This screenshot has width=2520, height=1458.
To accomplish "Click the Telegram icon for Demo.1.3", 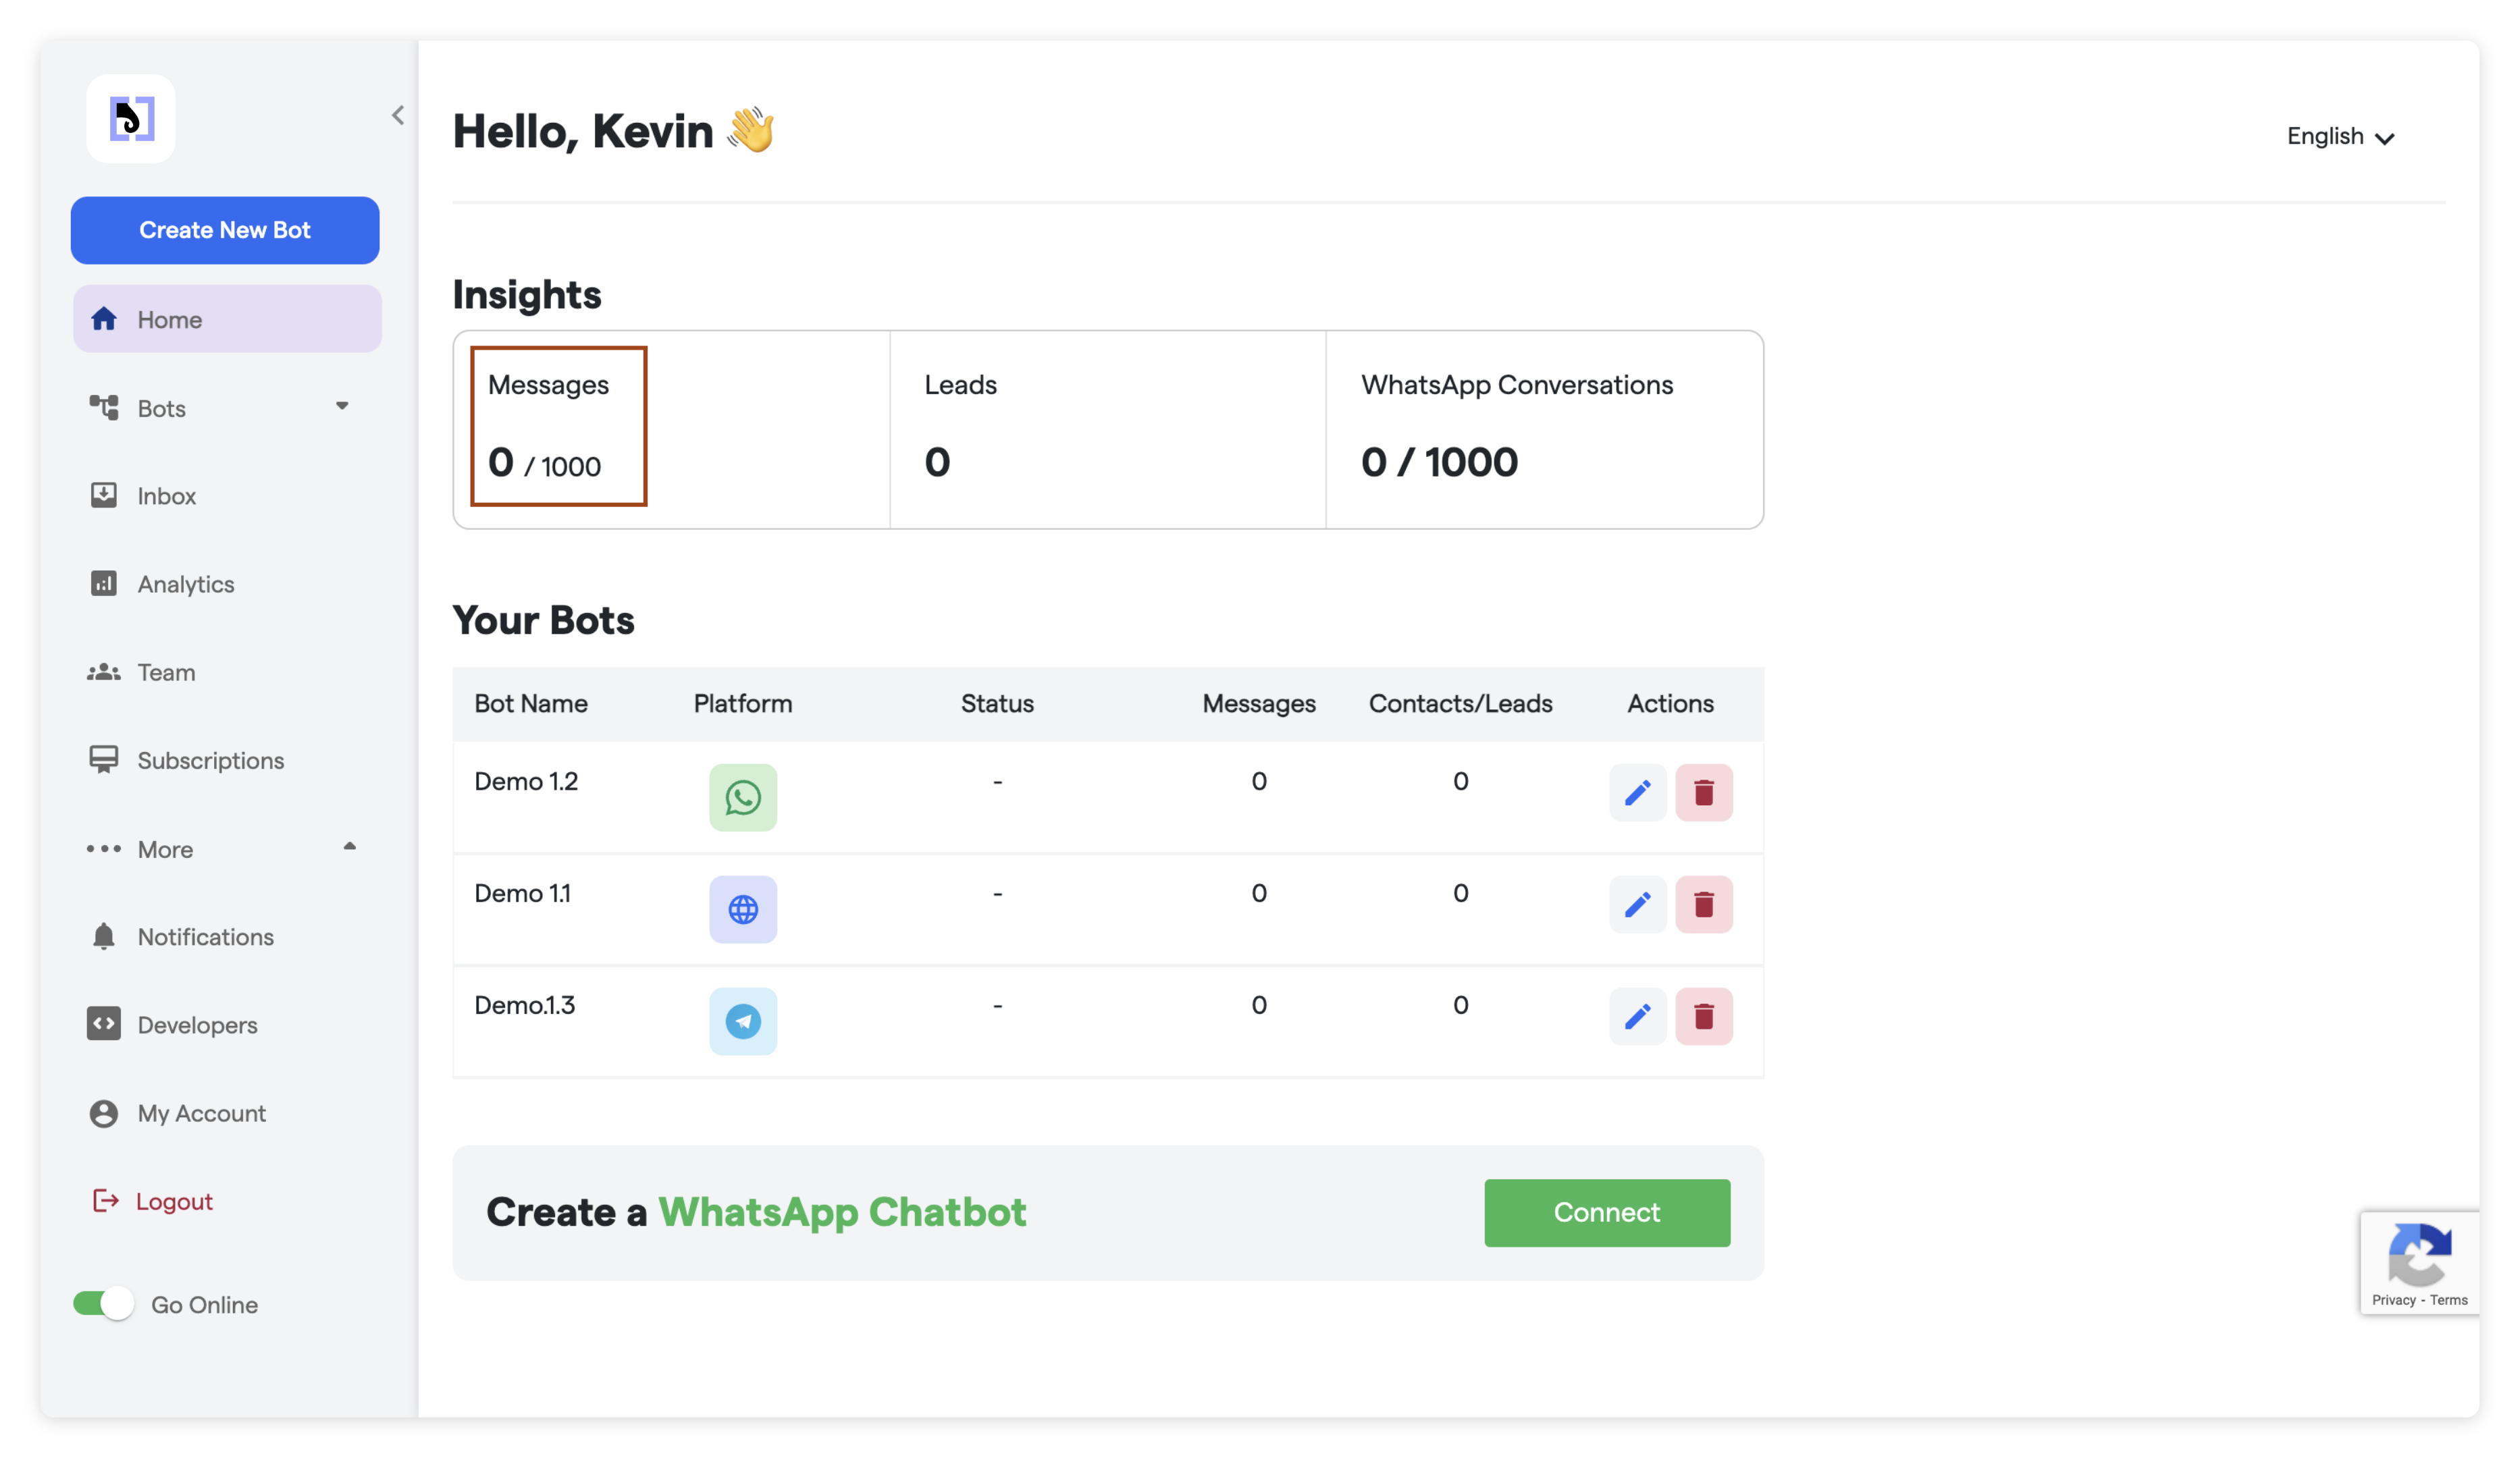I will [x=743, y=1021].
